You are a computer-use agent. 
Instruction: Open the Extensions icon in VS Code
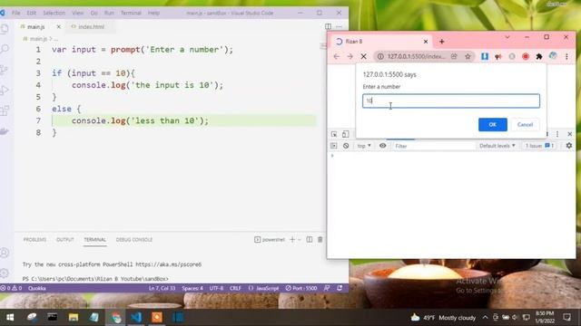pos(5,110)
